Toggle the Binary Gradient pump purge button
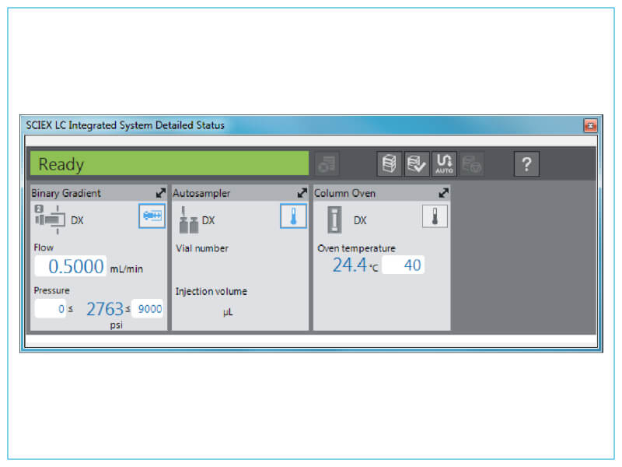 (152, 217)
